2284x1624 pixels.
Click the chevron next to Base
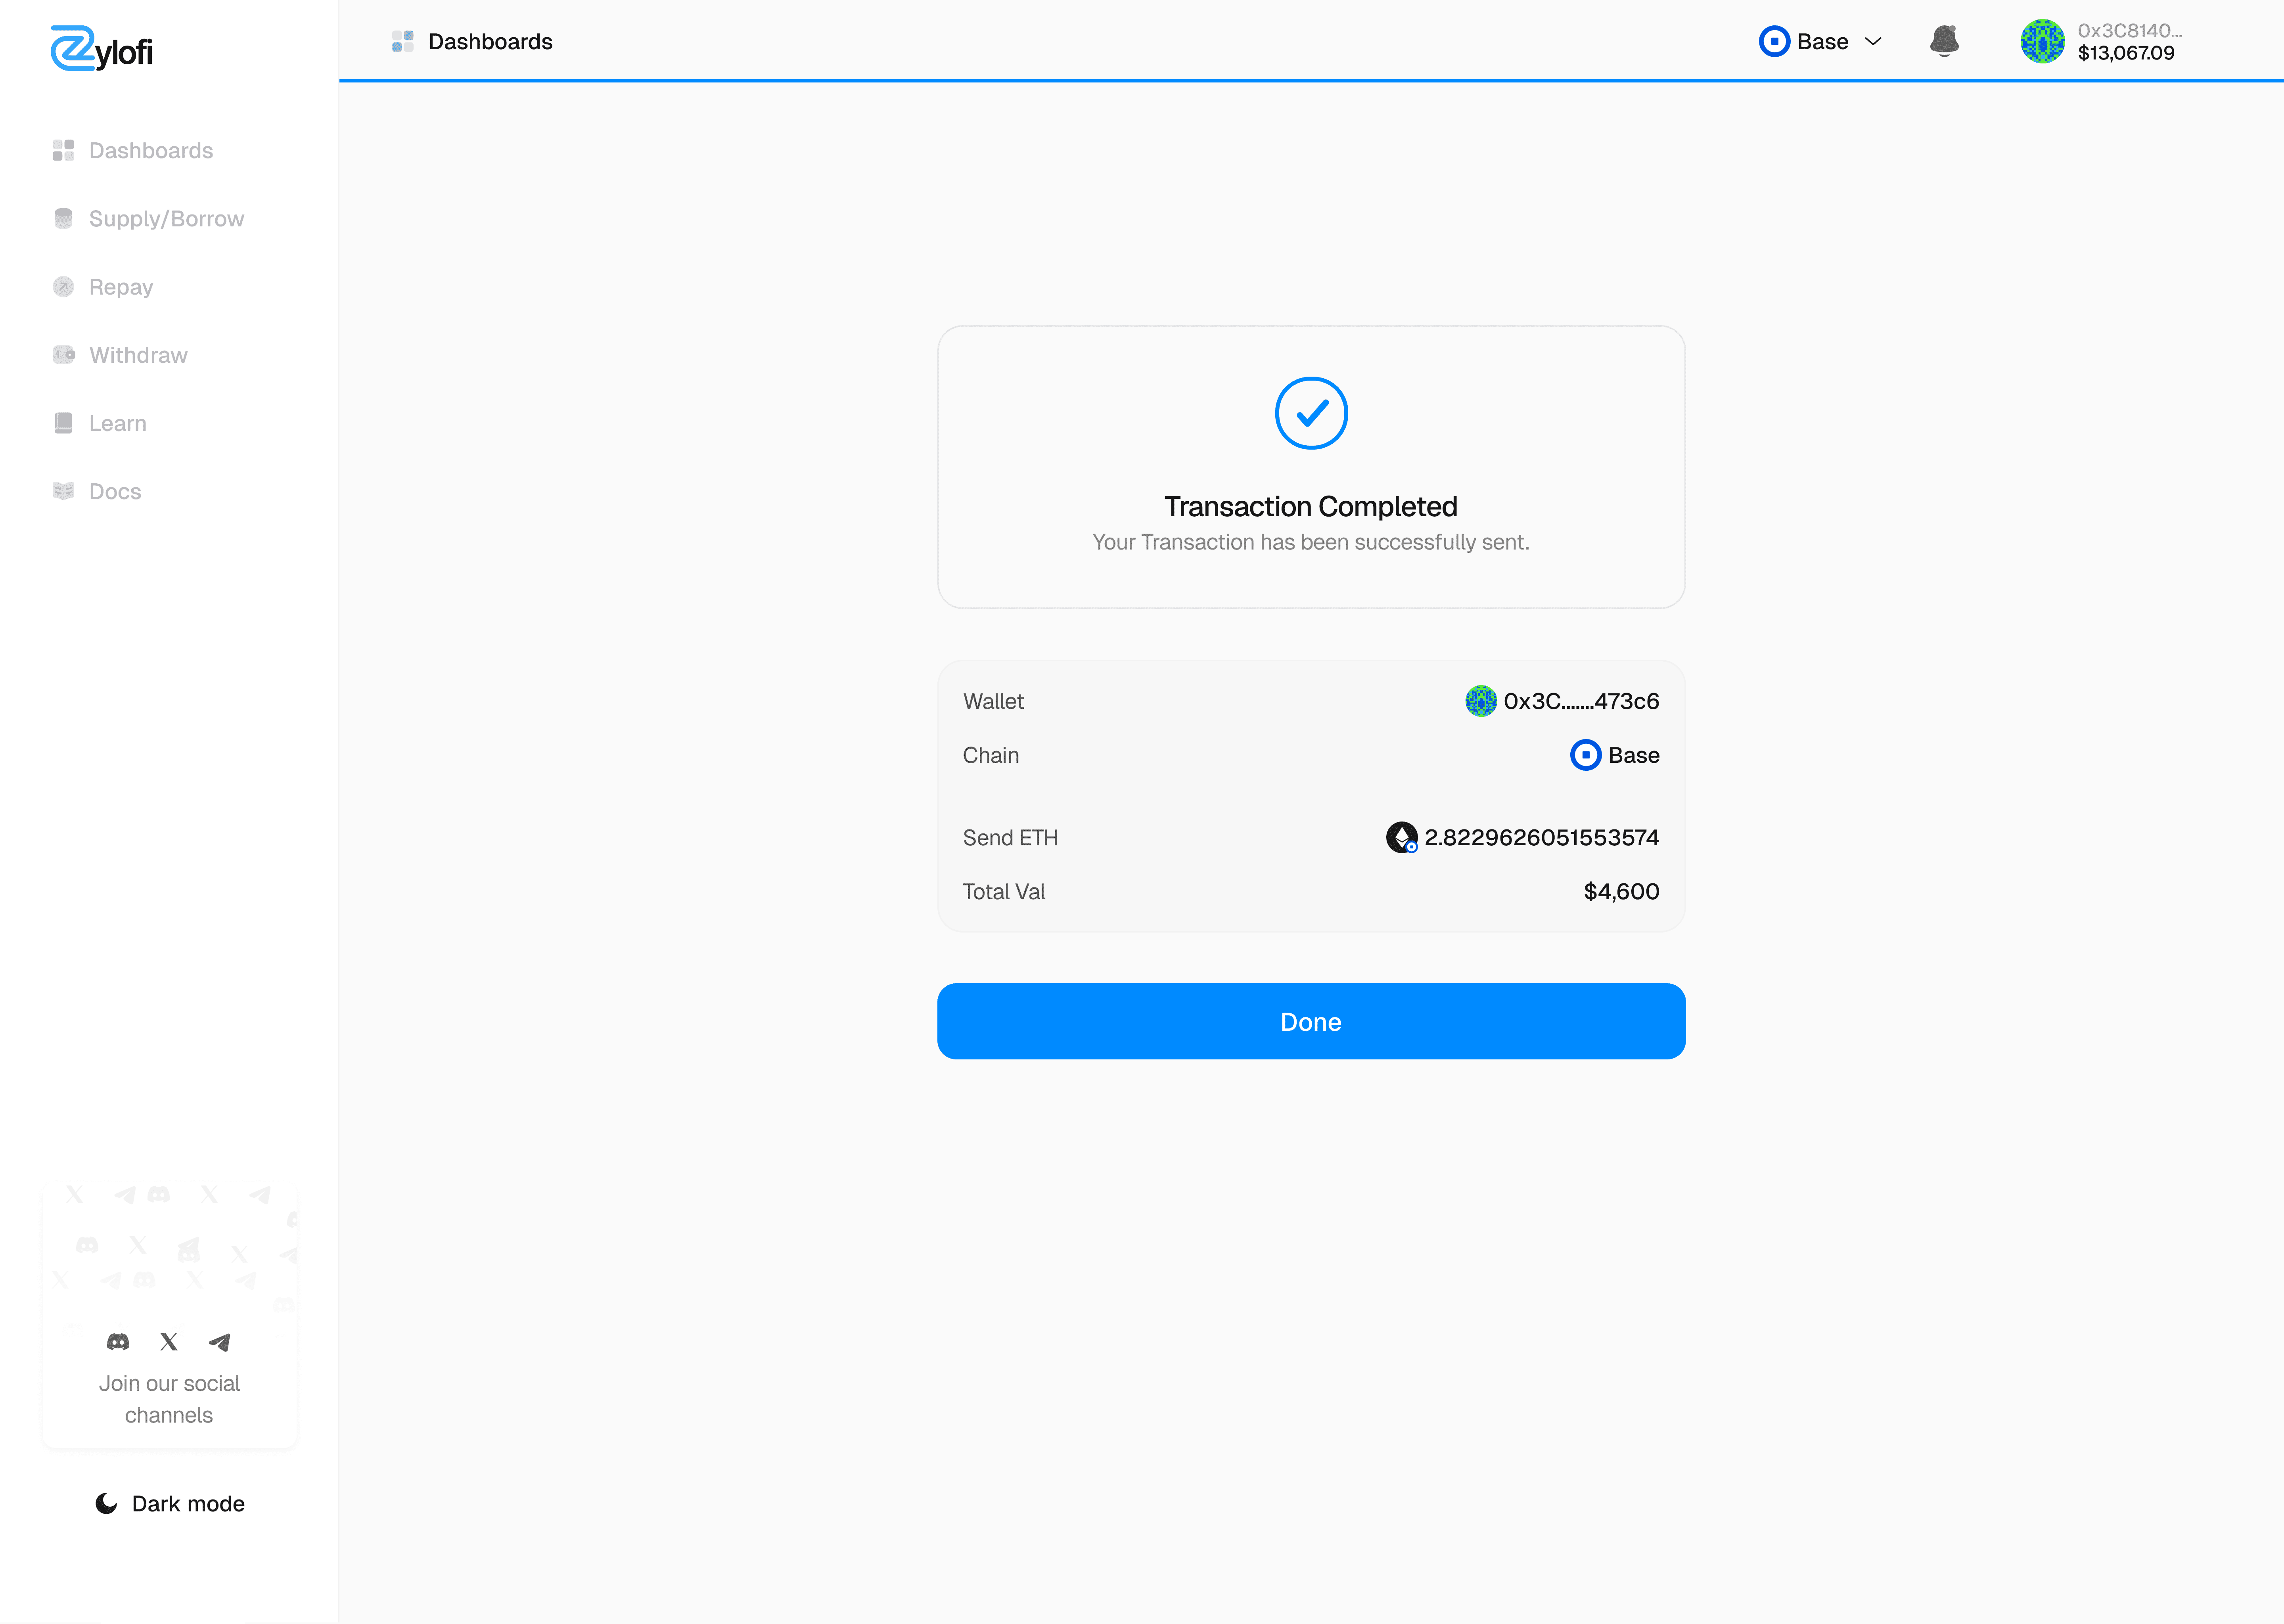pos(1873,41)
